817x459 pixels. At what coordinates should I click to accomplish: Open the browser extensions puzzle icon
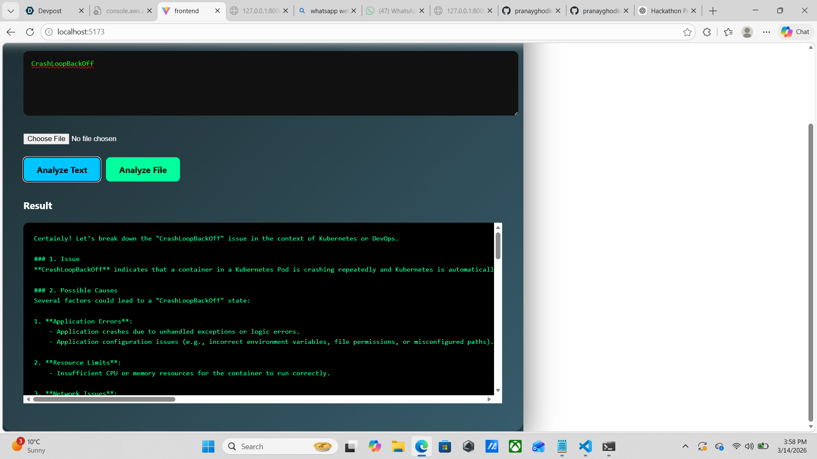(x=707, y=32)
